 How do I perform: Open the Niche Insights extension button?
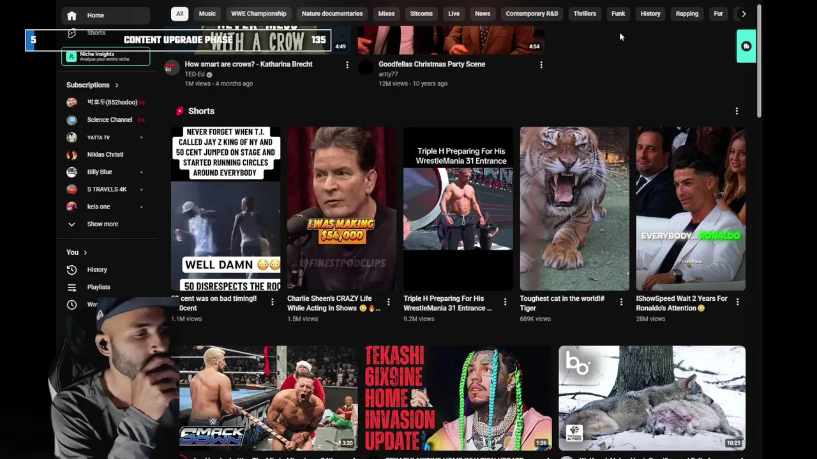click(x=106, y=57)
